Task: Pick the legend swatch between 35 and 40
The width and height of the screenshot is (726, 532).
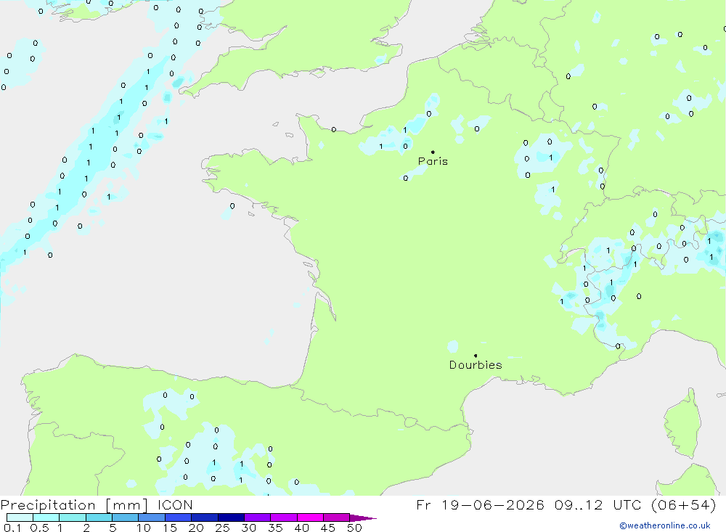Action: (x=284, y=517)
